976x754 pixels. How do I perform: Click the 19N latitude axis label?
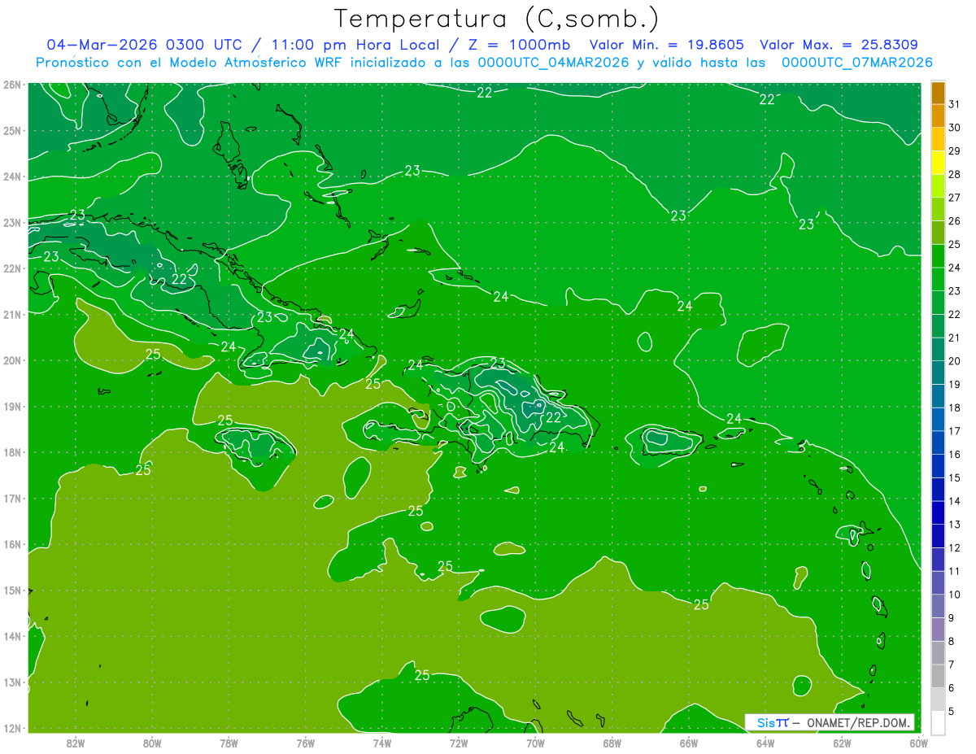tap(11, 406)
